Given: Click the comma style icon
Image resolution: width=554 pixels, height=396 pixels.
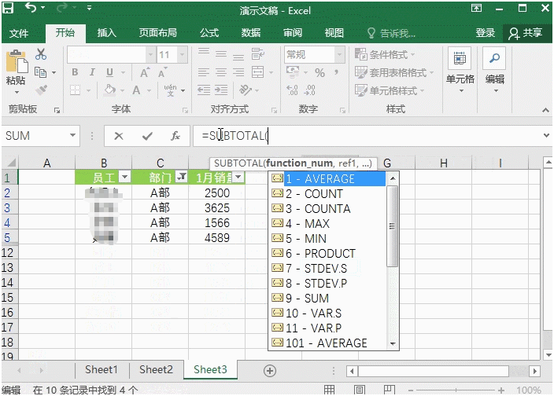Looking at the screenshot, I should [x=336, y=72].
